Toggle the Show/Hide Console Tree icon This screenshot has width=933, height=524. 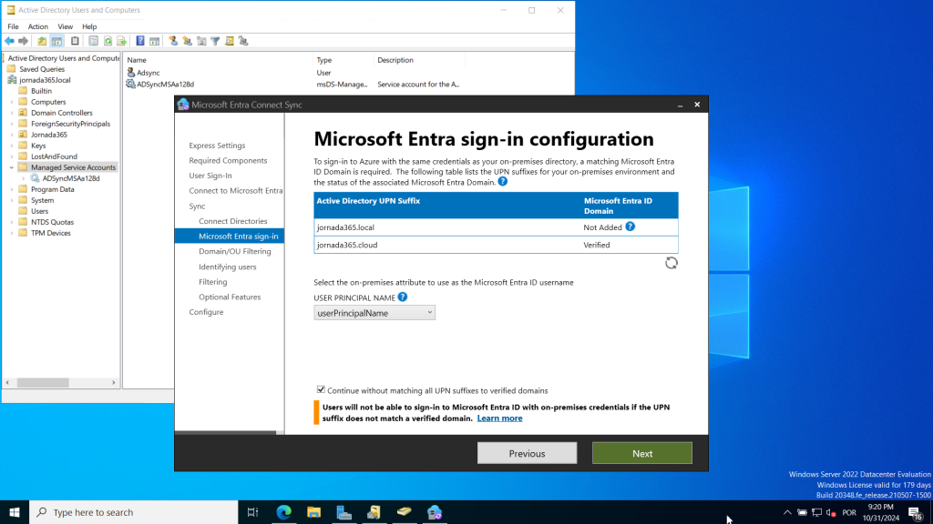click(57, 41)
